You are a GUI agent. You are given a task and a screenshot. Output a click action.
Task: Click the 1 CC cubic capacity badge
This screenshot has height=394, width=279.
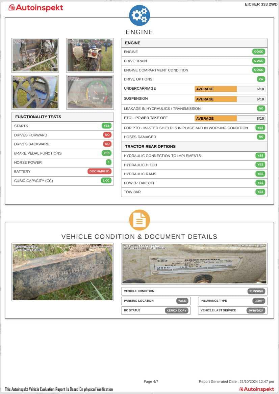[106, 180]
